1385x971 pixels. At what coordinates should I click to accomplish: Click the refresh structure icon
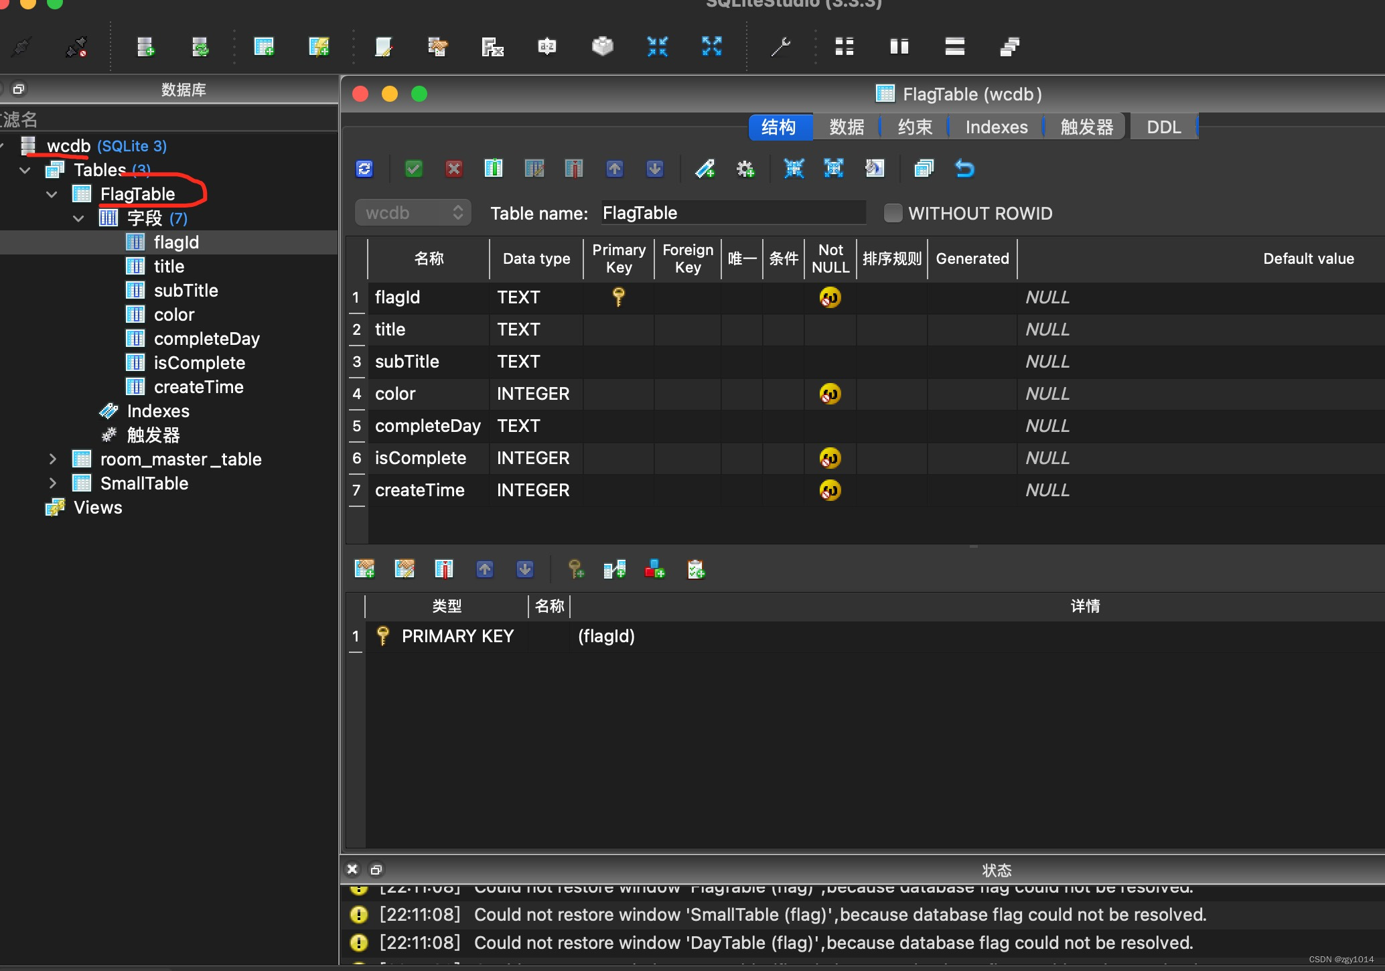[364, 169]
